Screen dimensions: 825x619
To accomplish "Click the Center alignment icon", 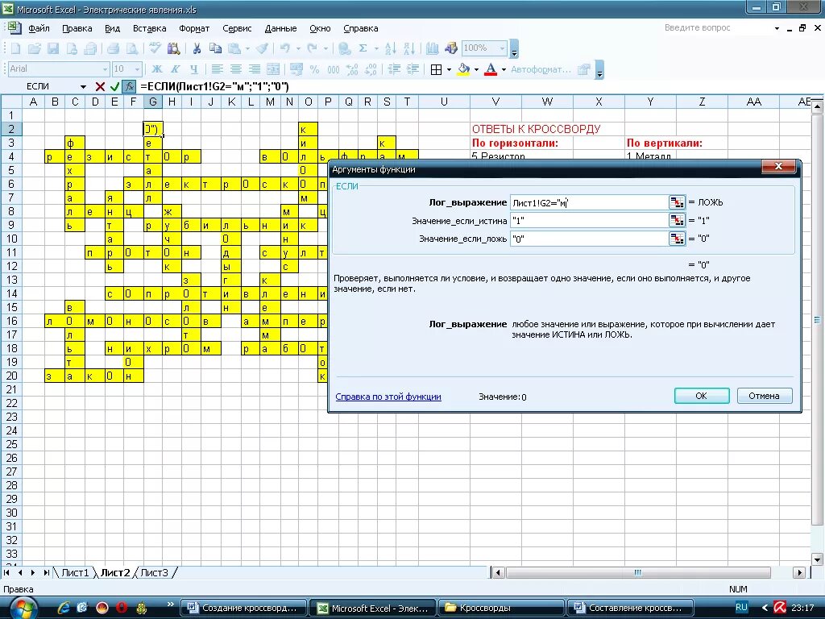I will [236, 69].
